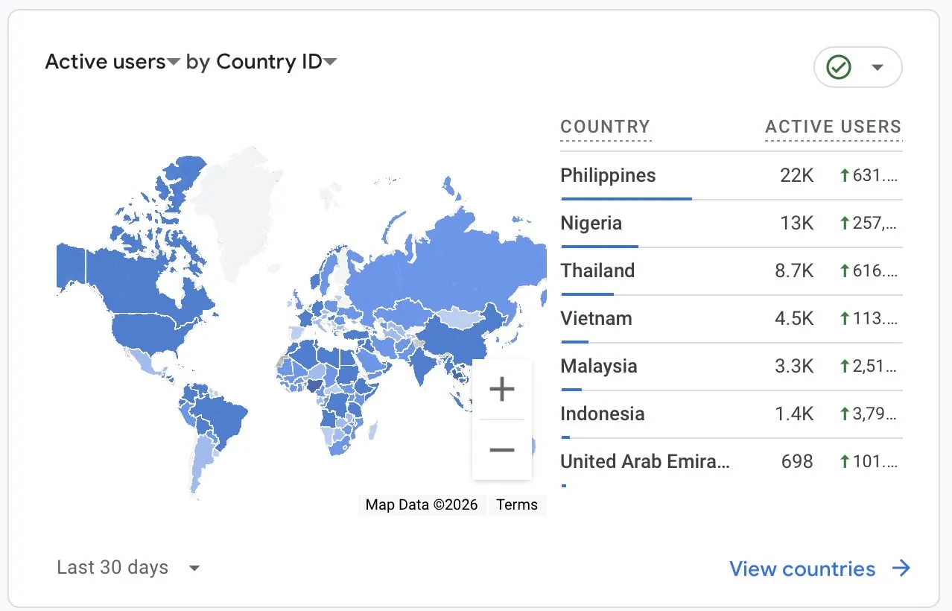Open the map Terms link
The width and height of the screenshot is (952, 611).
[x=516, y=504]
